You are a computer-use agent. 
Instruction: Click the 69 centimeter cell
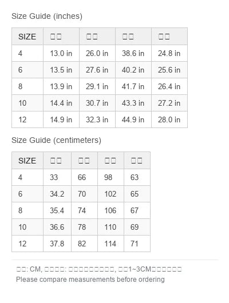137,227
